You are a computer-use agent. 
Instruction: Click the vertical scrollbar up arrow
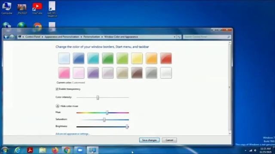230,42
